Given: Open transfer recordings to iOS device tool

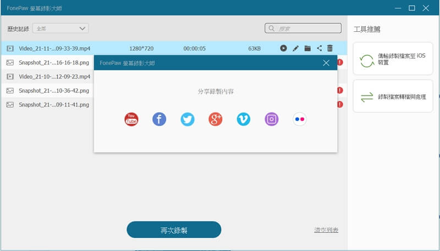Looking at the screenshot, I should (x=393, y=59).
